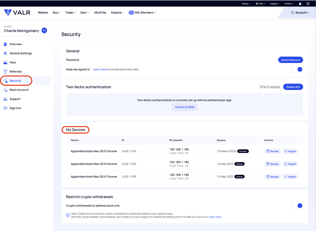The height and width of the screenshot is (231, 316).
Task: Click the Current session badge
Action: [243, 151]
